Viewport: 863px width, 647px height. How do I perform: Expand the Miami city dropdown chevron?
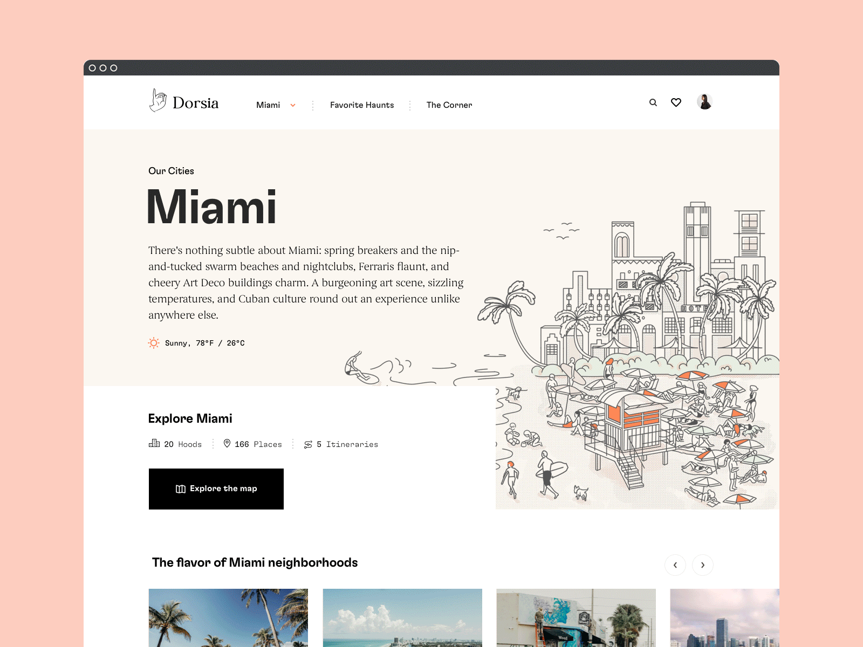tap(293, 105)
